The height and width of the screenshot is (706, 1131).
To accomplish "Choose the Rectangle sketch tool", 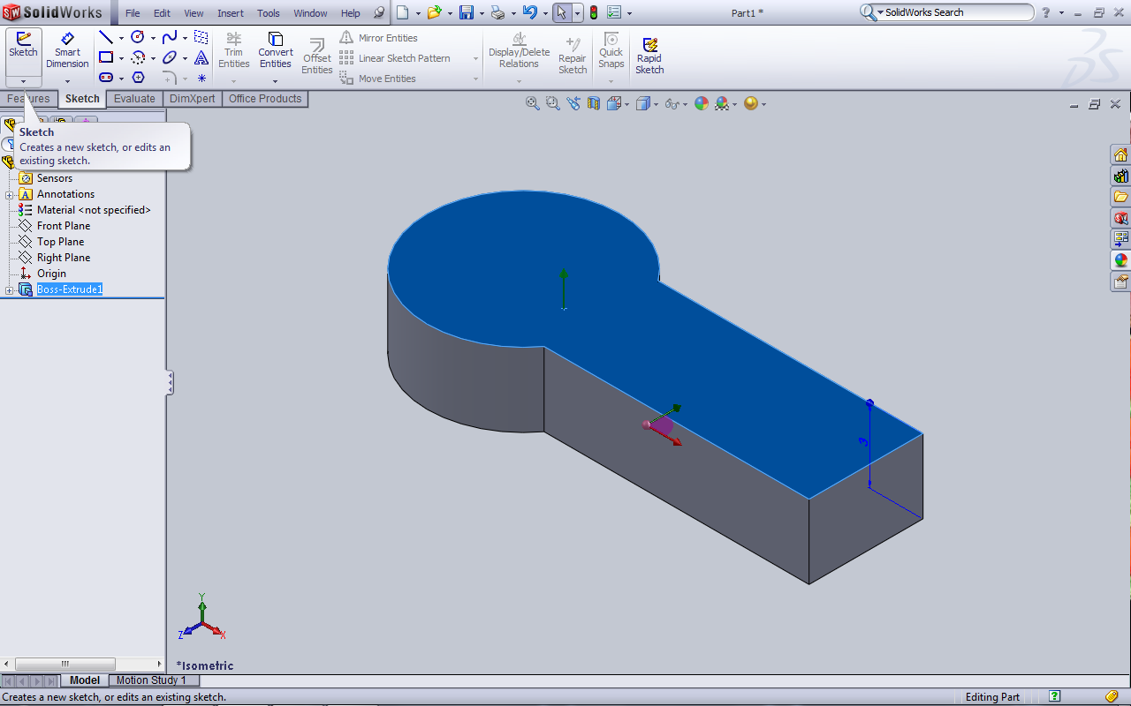I will tap(106, 57).
